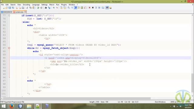The width and height of the screenshot is (194, 109).
Task: Close the content.php tab with its X
Action: (25, 12)
